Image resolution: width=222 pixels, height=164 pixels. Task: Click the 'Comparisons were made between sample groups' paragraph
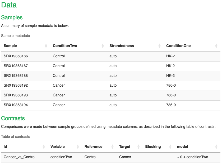click(108, 127)
